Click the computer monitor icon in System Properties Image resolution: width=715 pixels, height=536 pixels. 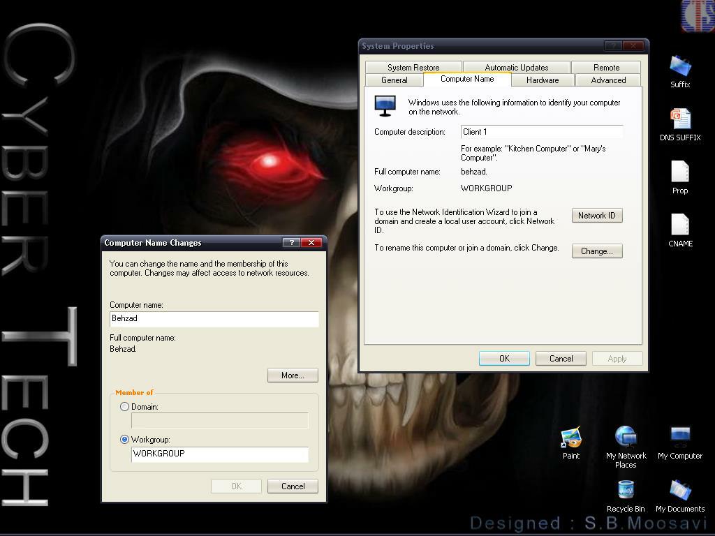(x=385, y=106)
